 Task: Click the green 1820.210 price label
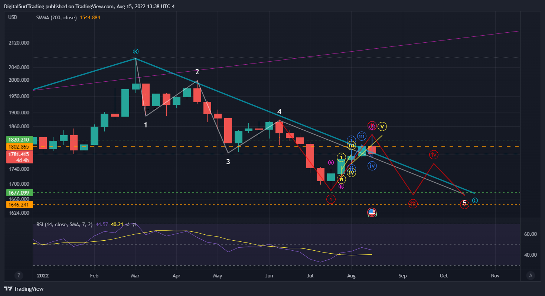pos(19,140)
